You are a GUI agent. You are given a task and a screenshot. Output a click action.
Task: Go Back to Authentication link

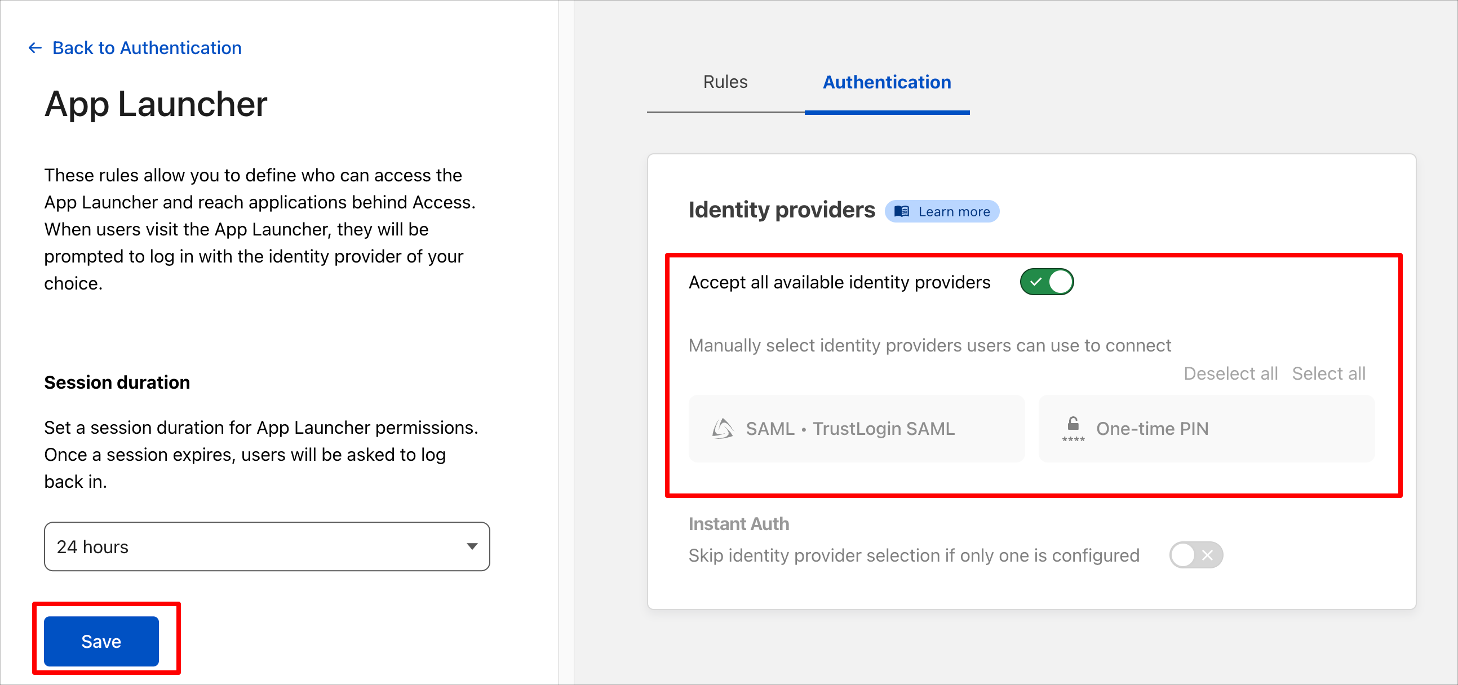tap(147, 48)
